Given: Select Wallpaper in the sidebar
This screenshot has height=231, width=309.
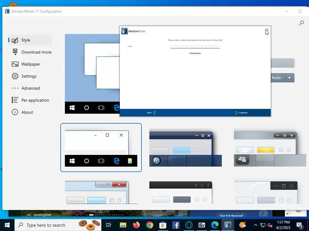Looking at the screenshot, I should coord(26,64).
